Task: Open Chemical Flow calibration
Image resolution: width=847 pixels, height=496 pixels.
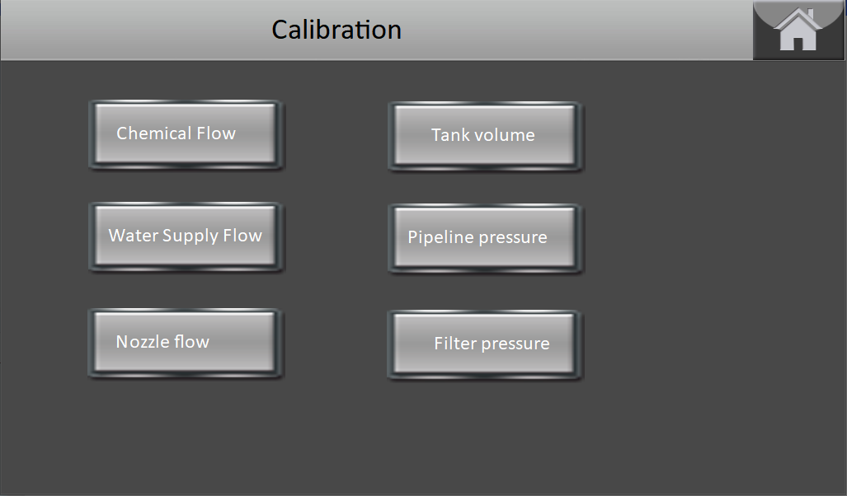Action: point(186,134)
